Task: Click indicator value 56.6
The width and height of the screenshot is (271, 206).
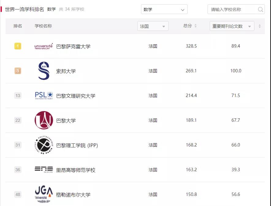Action: click(236, 194)
